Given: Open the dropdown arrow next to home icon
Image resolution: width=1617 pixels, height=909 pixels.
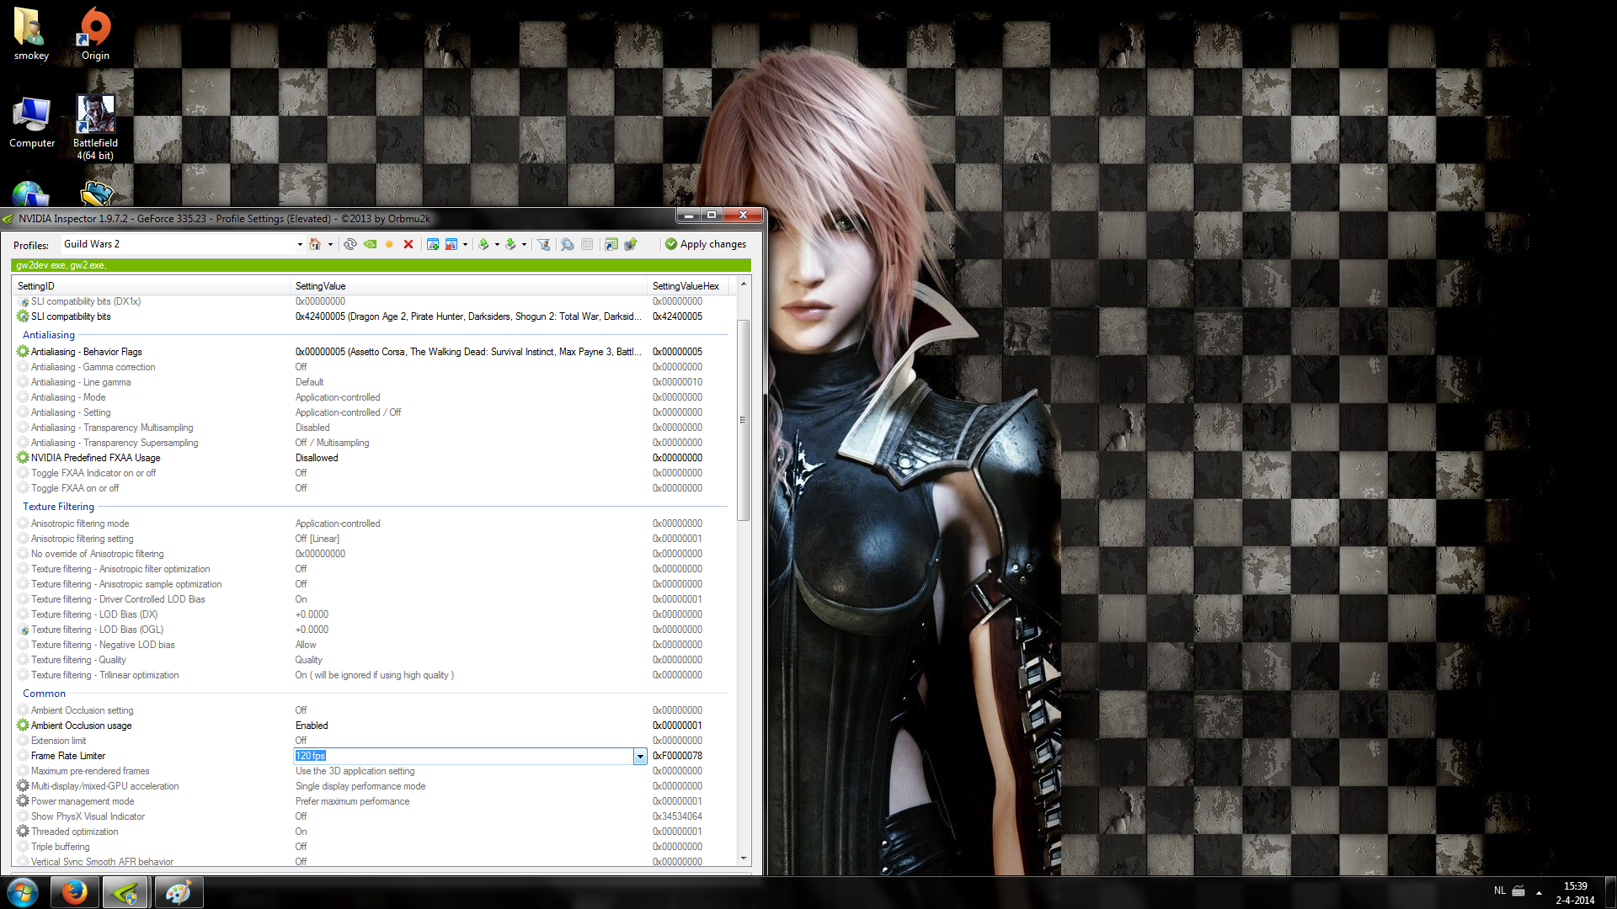Looking at the screenshot, I should (330, 245).
